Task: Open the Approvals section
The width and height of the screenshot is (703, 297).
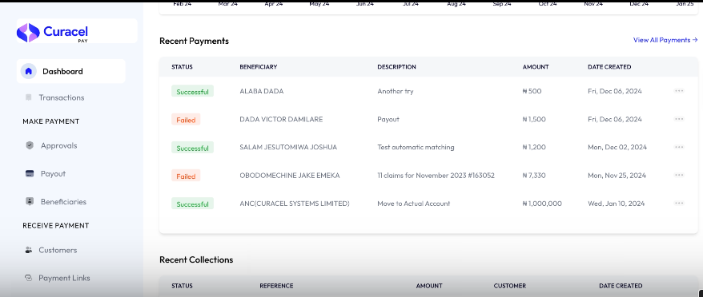Action: (58, 146)
